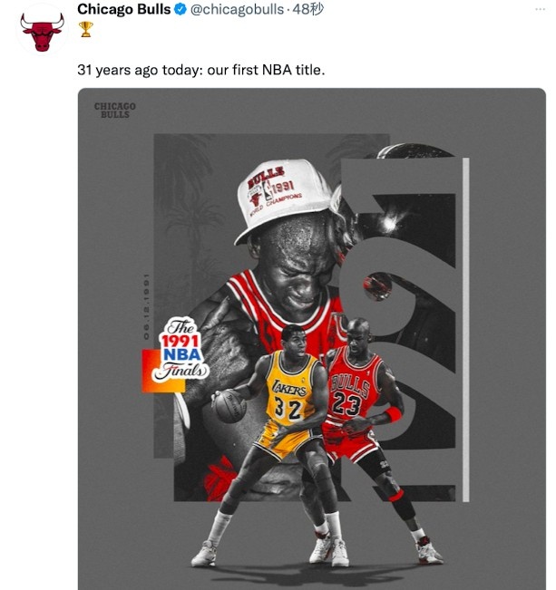Click the basketball being dribbled
Viewport: 556px width, 590px height.
coord(229,406)
